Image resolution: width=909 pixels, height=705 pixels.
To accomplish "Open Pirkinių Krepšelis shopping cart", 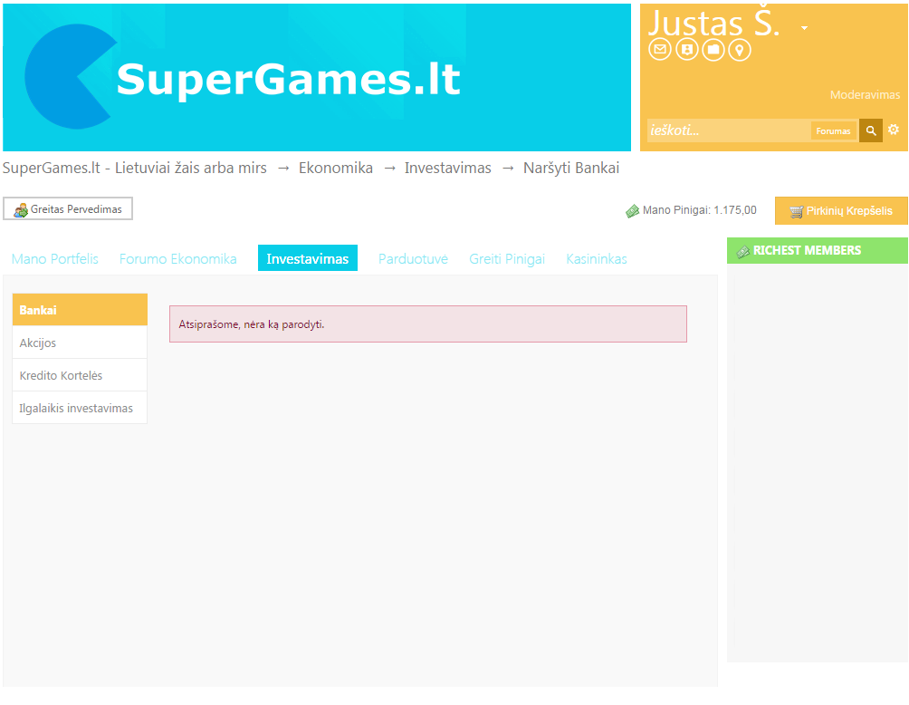I will [x=841, y=210].
